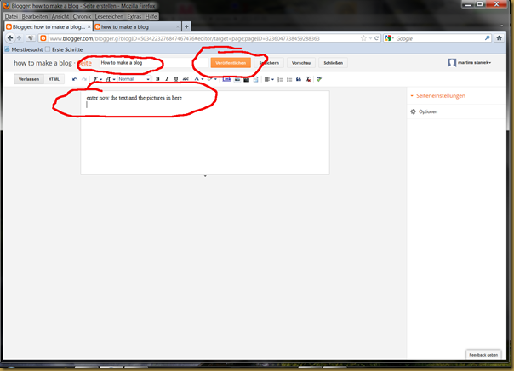Click the blockquote icon
Viewport: 514px width, 371px height.
[299, 79]
